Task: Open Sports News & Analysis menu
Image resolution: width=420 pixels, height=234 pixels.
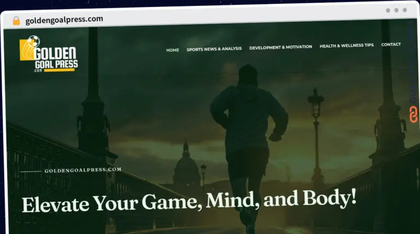Action: 214,49
